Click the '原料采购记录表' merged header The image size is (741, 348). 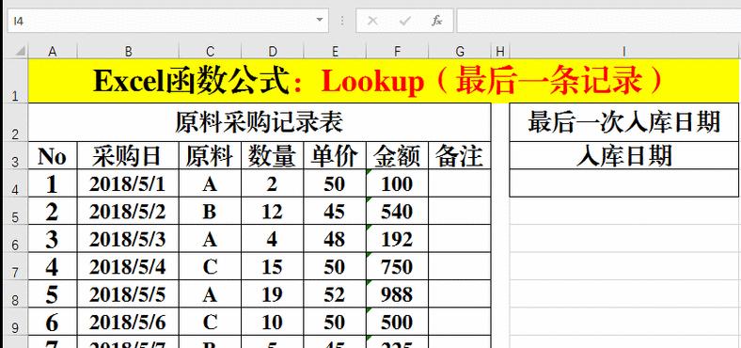click(x=260, y=122)
